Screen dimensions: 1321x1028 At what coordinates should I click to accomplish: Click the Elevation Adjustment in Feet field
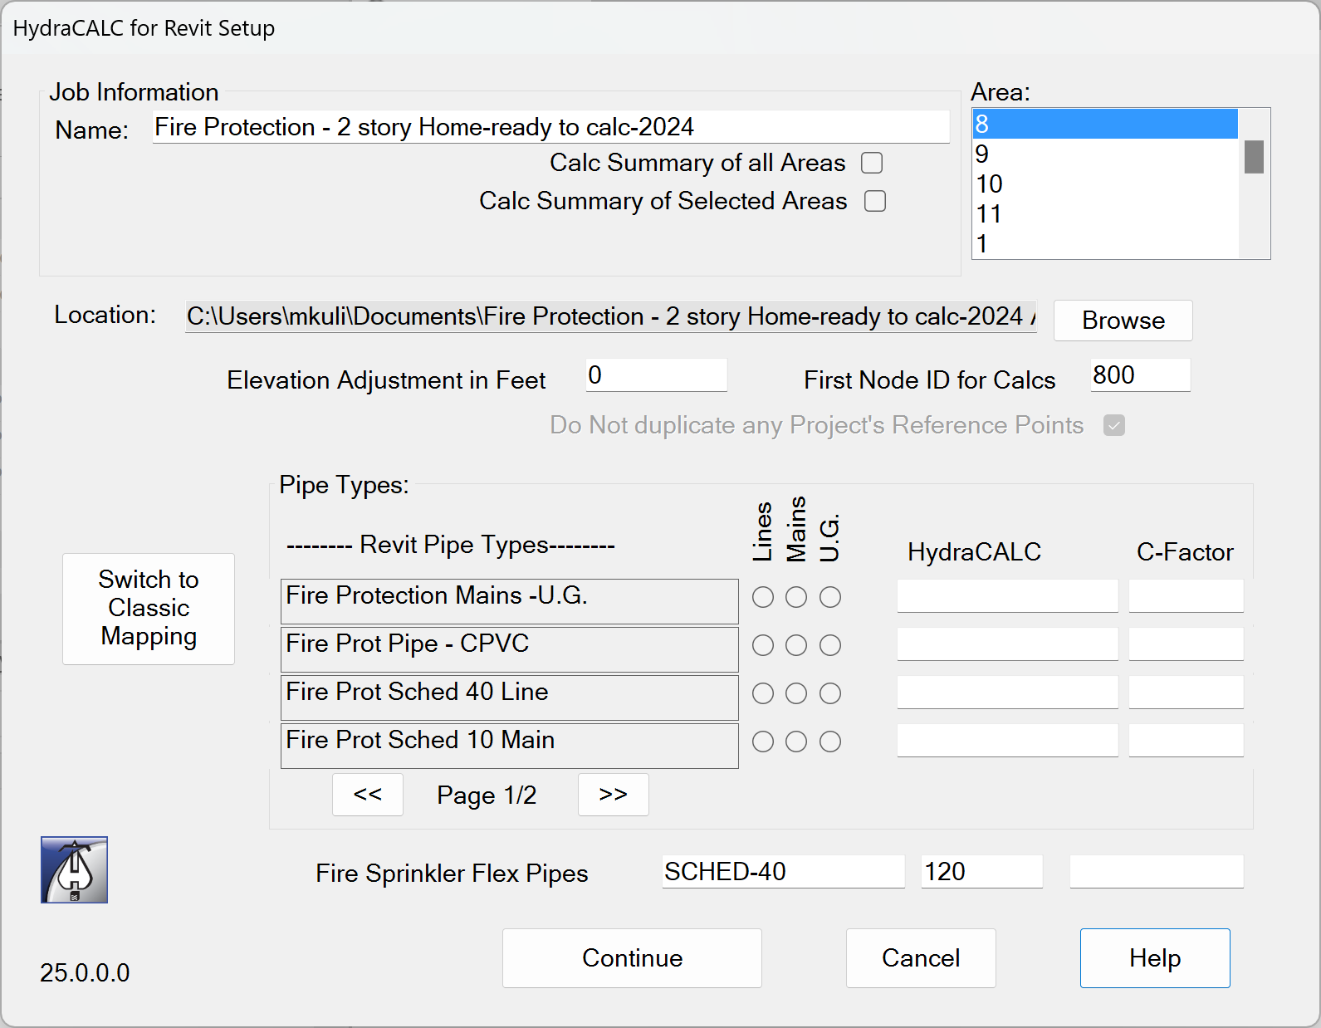[x=657, y=375]
